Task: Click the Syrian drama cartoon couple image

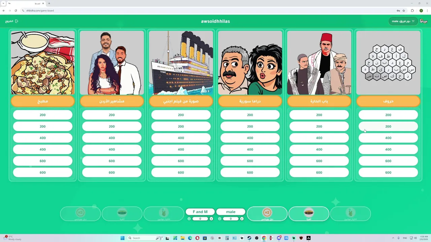Action: coord(250,63)
